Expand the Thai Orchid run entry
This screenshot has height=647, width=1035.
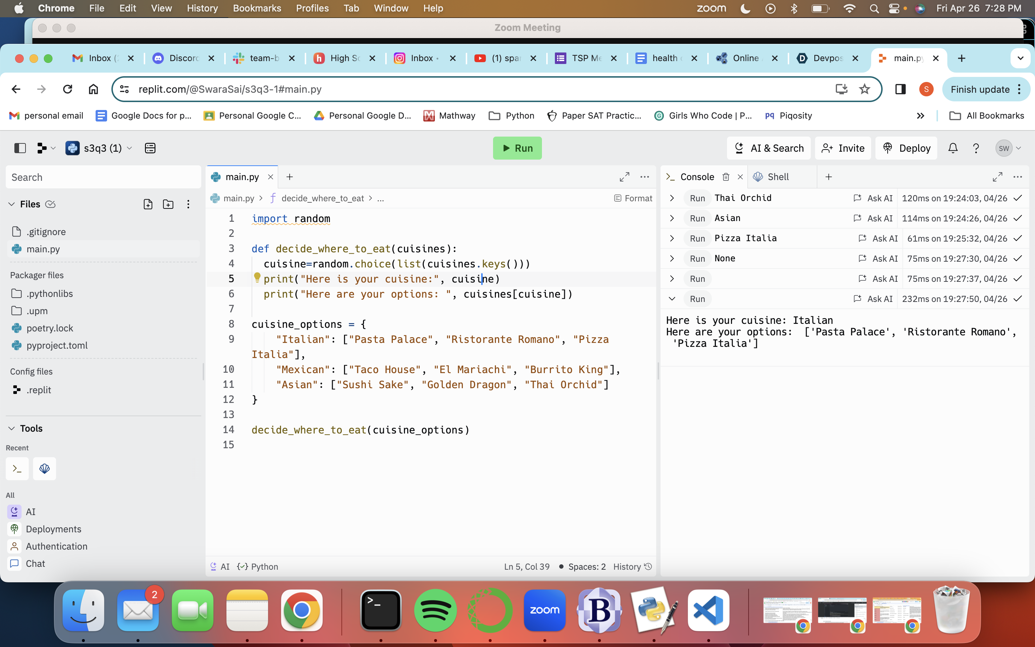(x=672, y=198)
